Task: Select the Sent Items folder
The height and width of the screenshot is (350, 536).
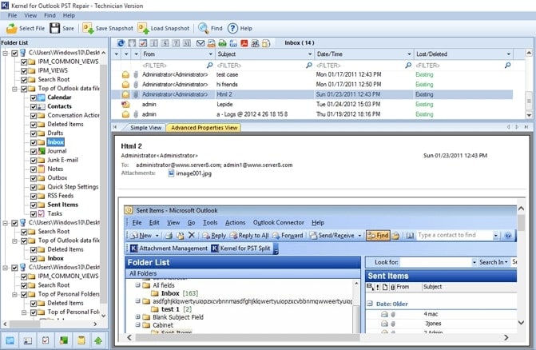Action: tap(62, 205)
